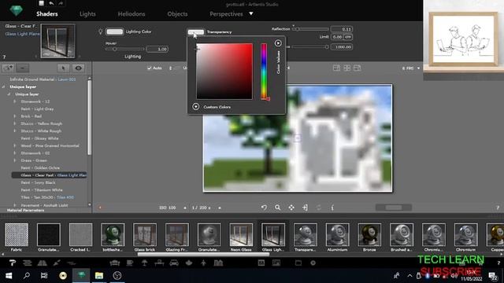Click the pan cross-arrows icon below preview
The image size is (504, 283).
coord(291,208)
